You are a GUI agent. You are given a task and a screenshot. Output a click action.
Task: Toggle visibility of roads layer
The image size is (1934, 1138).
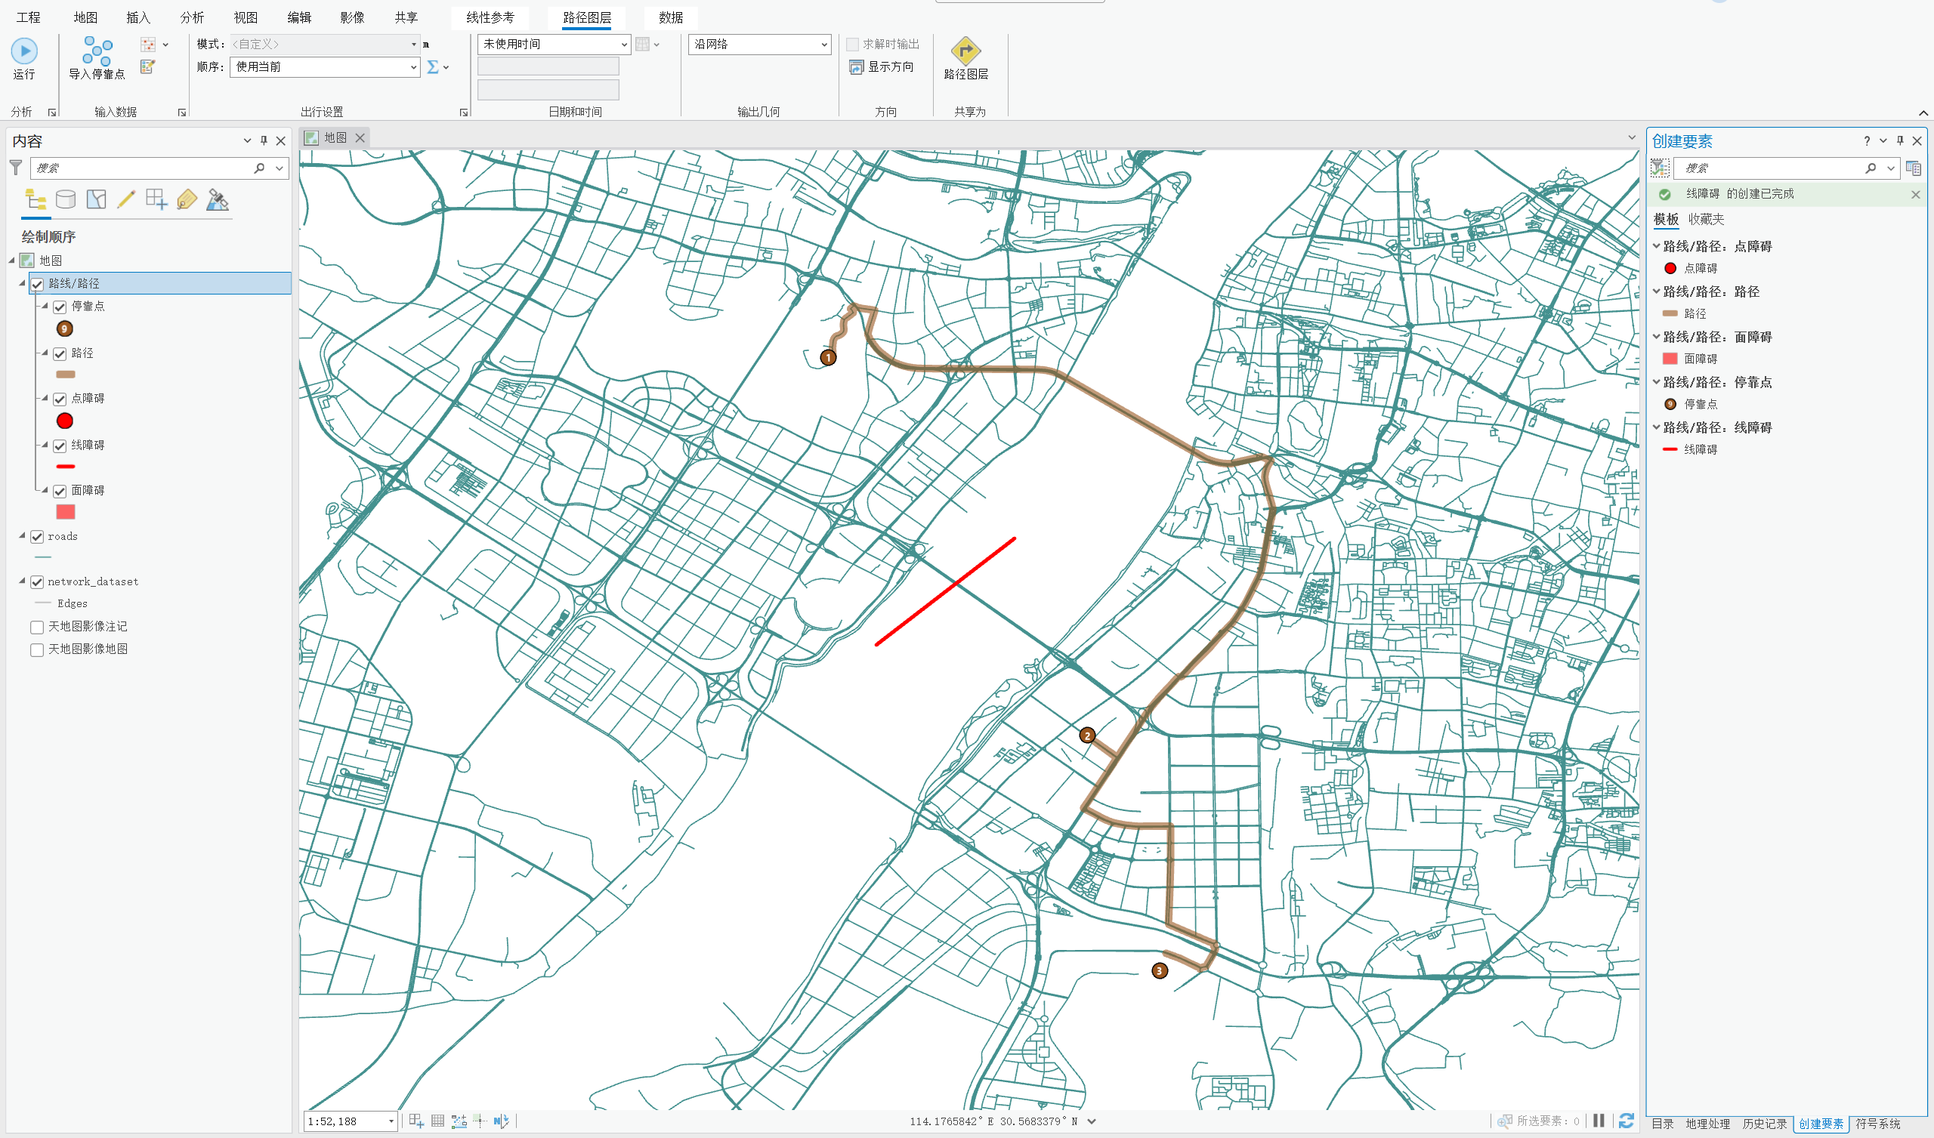click(37, 536)
